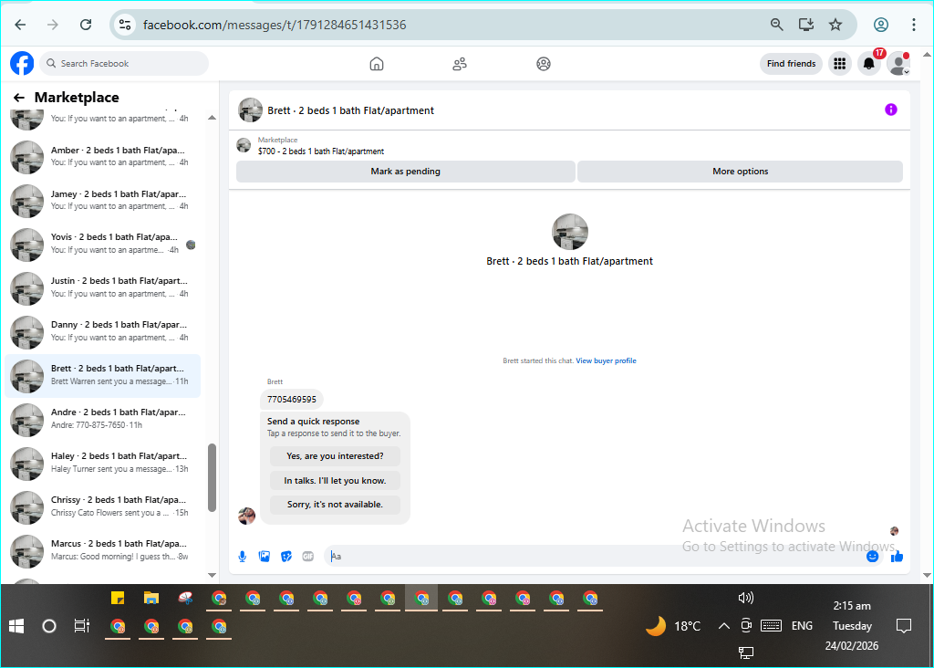Send quick reply In talks. I'll let you know.

pyautogui.click(x=335, y=480)
